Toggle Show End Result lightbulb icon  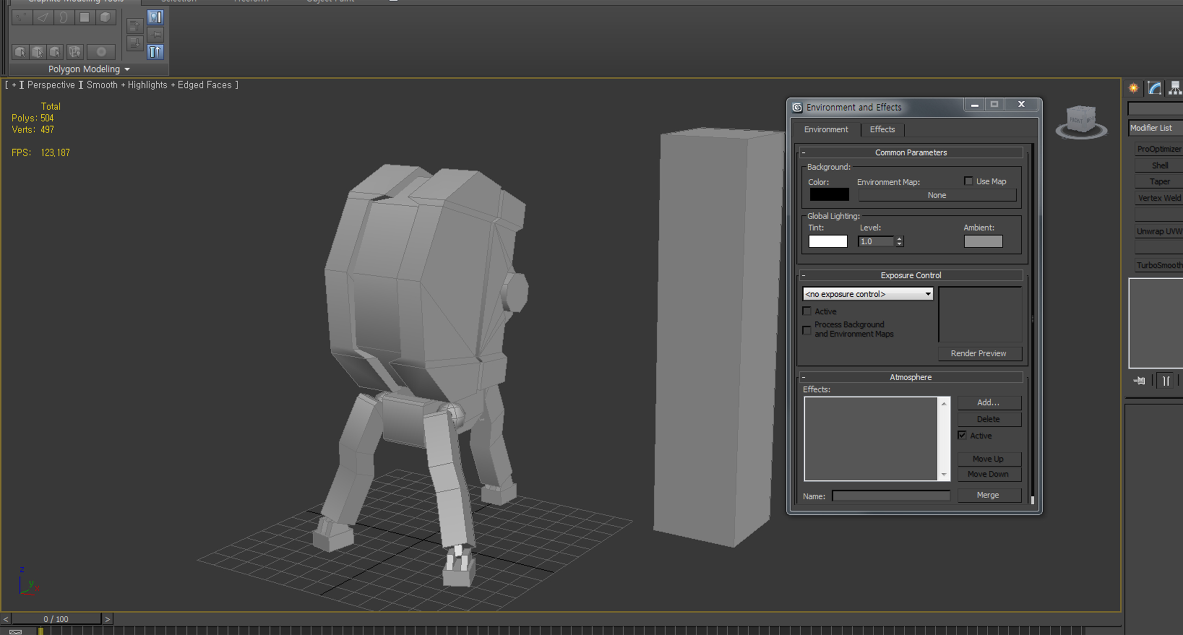point(155,17)
